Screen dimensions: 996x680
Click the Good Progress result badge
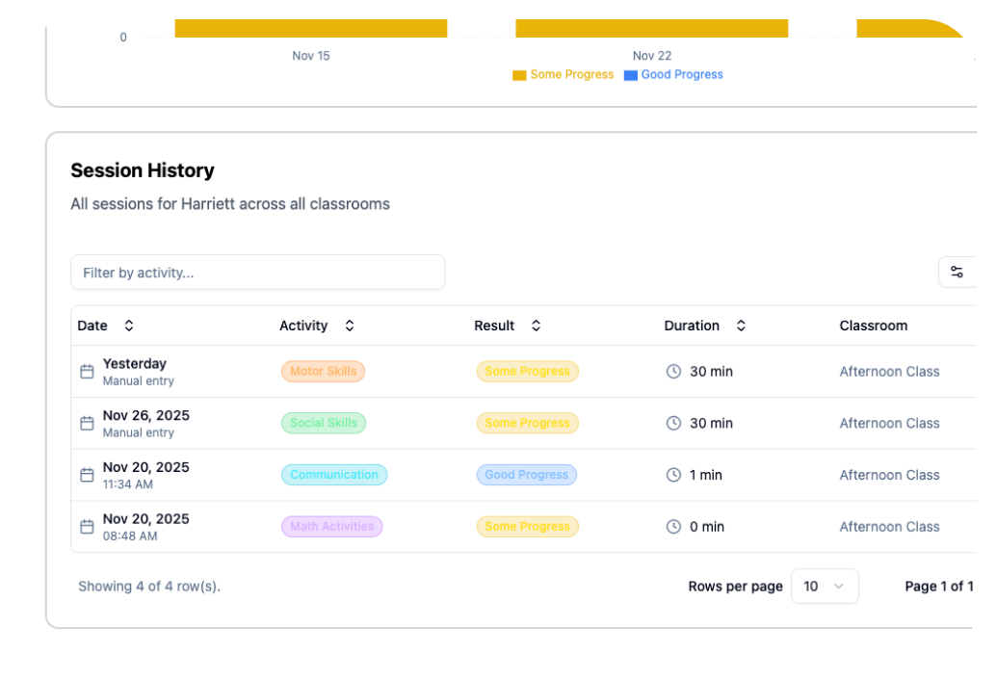526,475
